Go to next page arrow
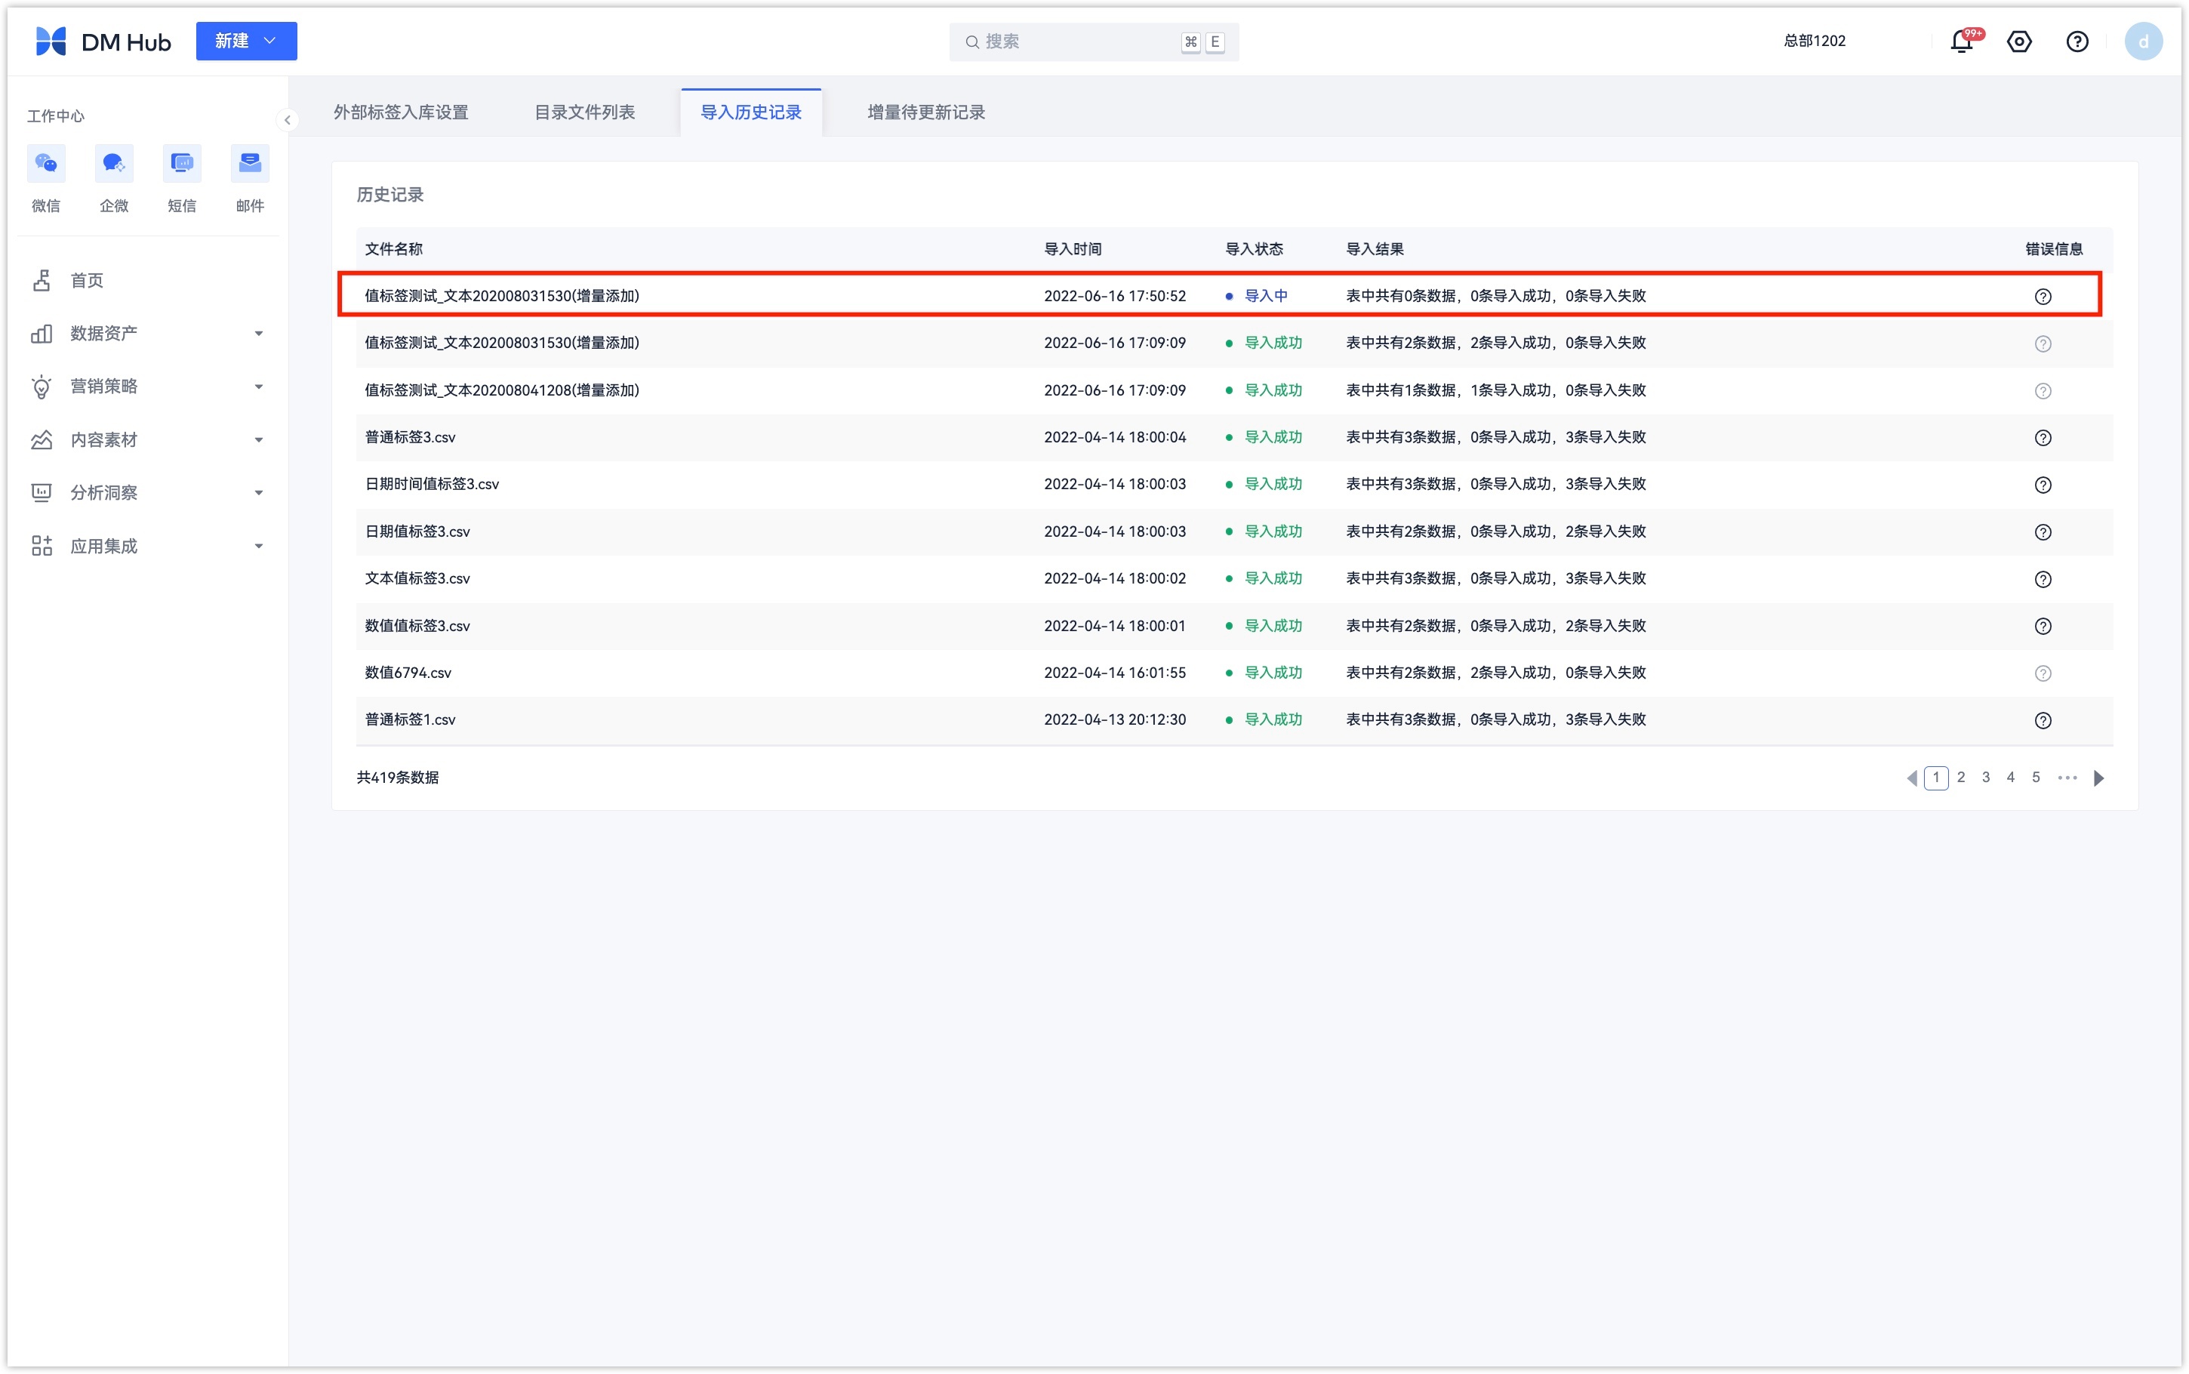The image size is (2189, 1374). (x=2098, y=778)
